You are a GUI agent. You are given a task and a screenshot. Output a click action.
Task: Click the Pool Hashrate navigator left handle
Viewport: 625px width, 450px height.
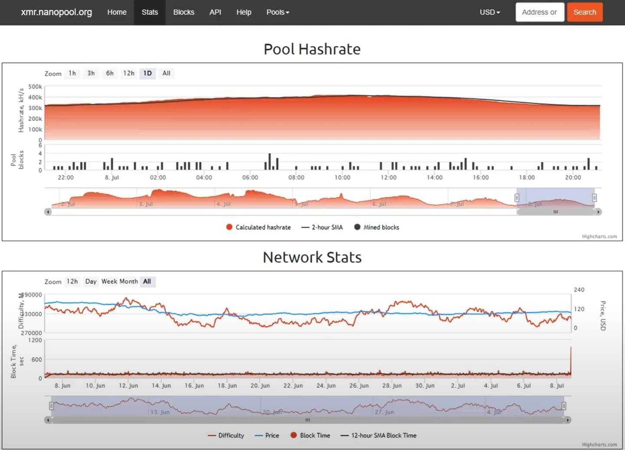click(517, 198)
